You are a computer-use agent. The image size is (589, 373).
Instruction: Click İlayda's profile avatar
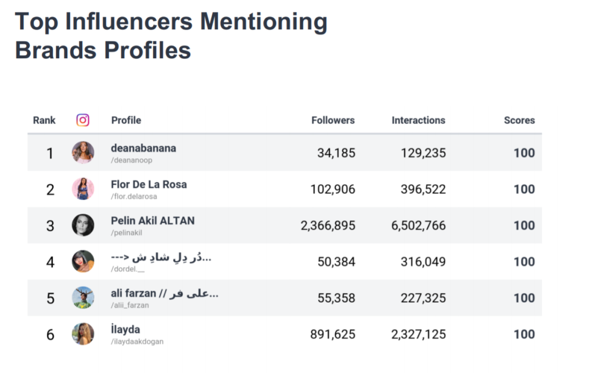[83, 334]
